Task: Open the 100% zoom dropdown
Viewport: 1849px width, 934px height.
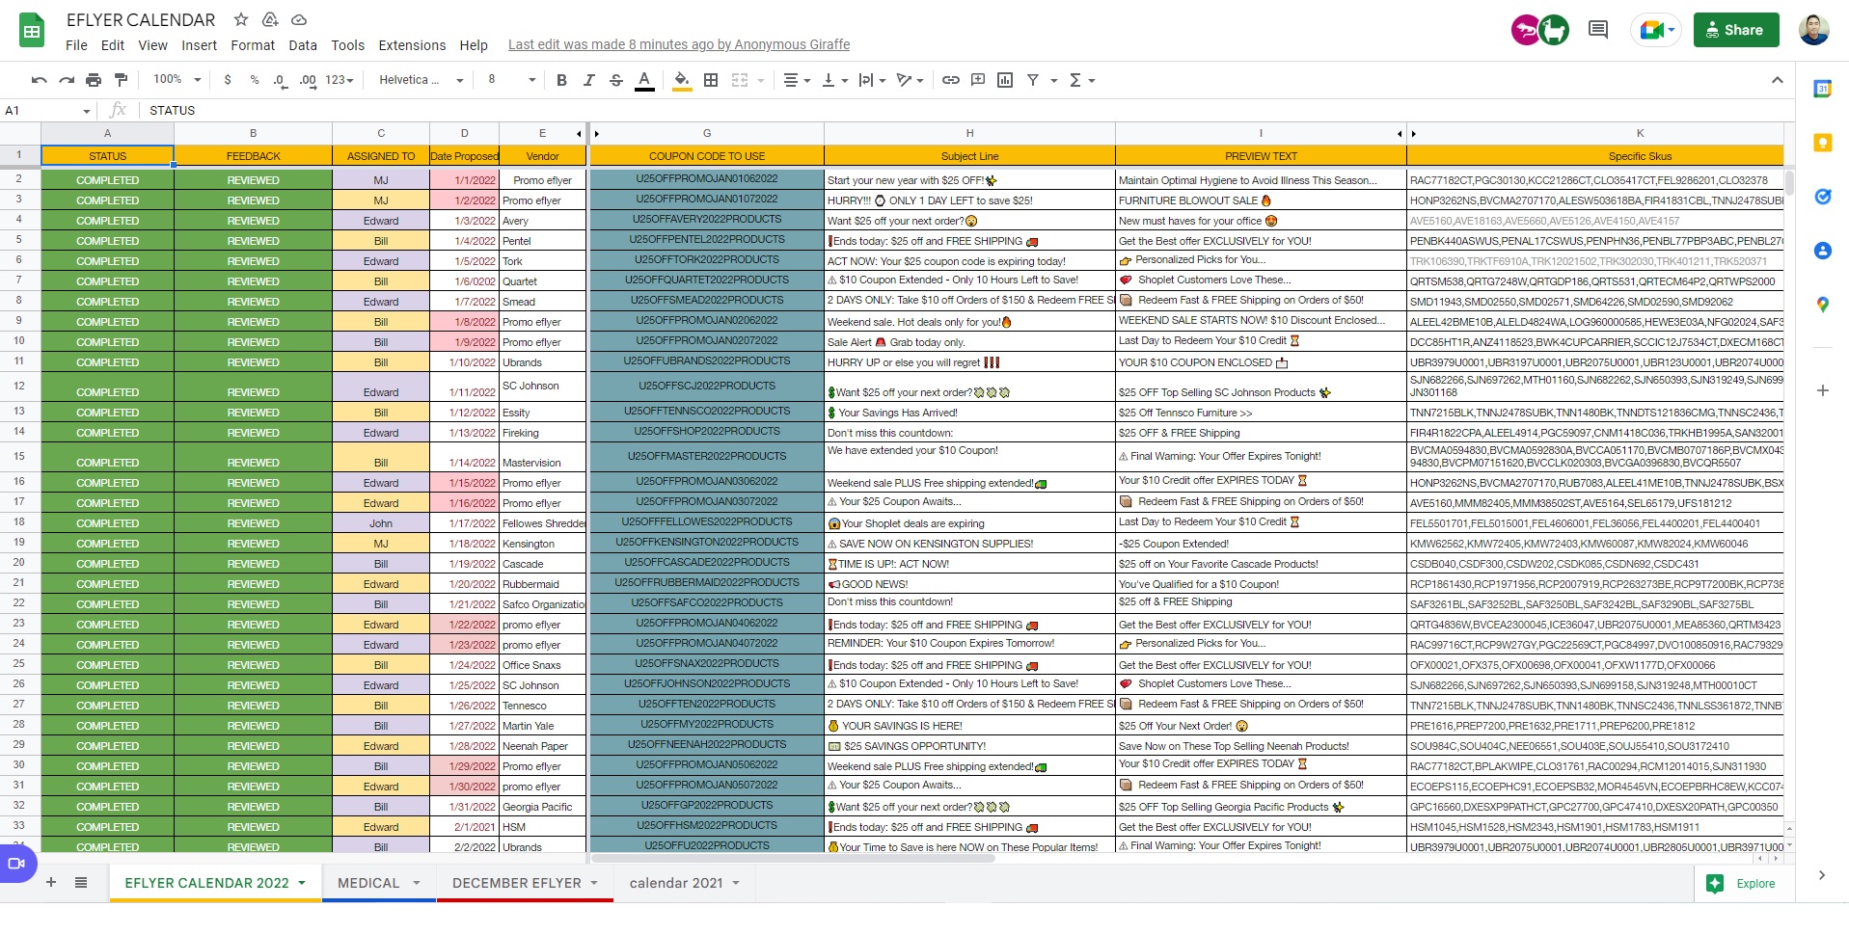Action: click(x=177, y=80)
